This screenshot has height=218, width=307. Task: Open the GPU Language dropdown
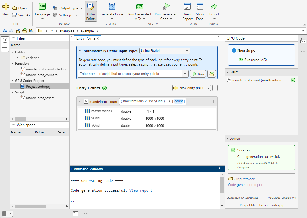pyautogui.click(x=42, y=12)
